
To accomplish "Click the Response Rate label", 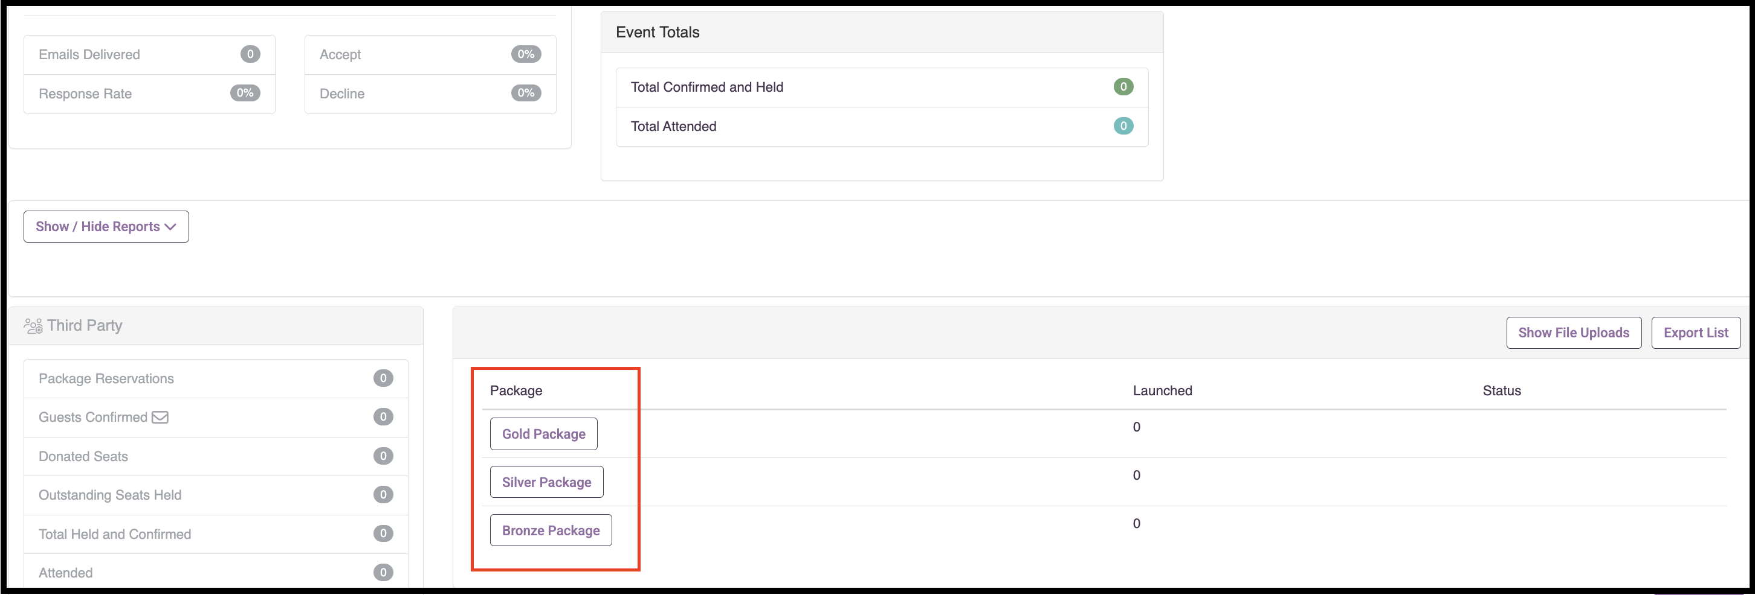I will [x=85, y=94].
